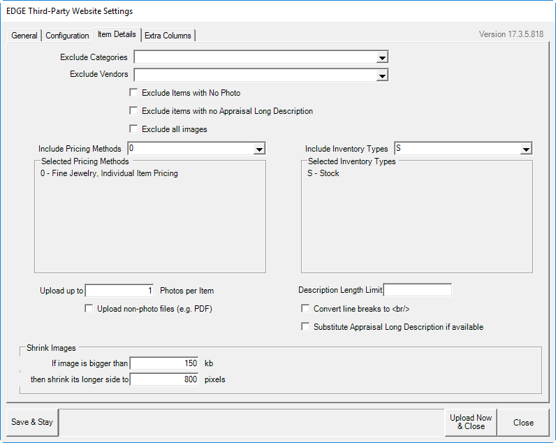Select the Item Details tab
This screenshot has height=443, width=556.
click(117, 34)
